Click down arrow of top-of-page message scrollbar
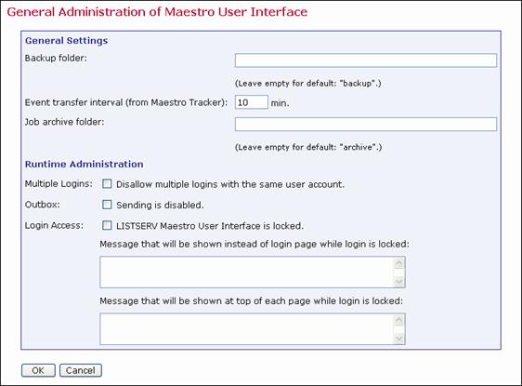 point(398,339)
